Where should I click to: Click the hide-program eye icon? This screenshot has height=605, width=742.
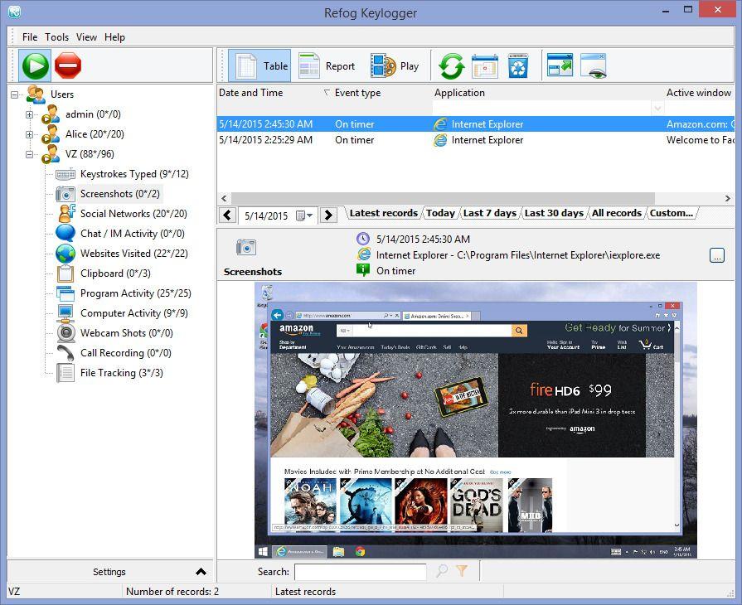(x=594, y=65)
